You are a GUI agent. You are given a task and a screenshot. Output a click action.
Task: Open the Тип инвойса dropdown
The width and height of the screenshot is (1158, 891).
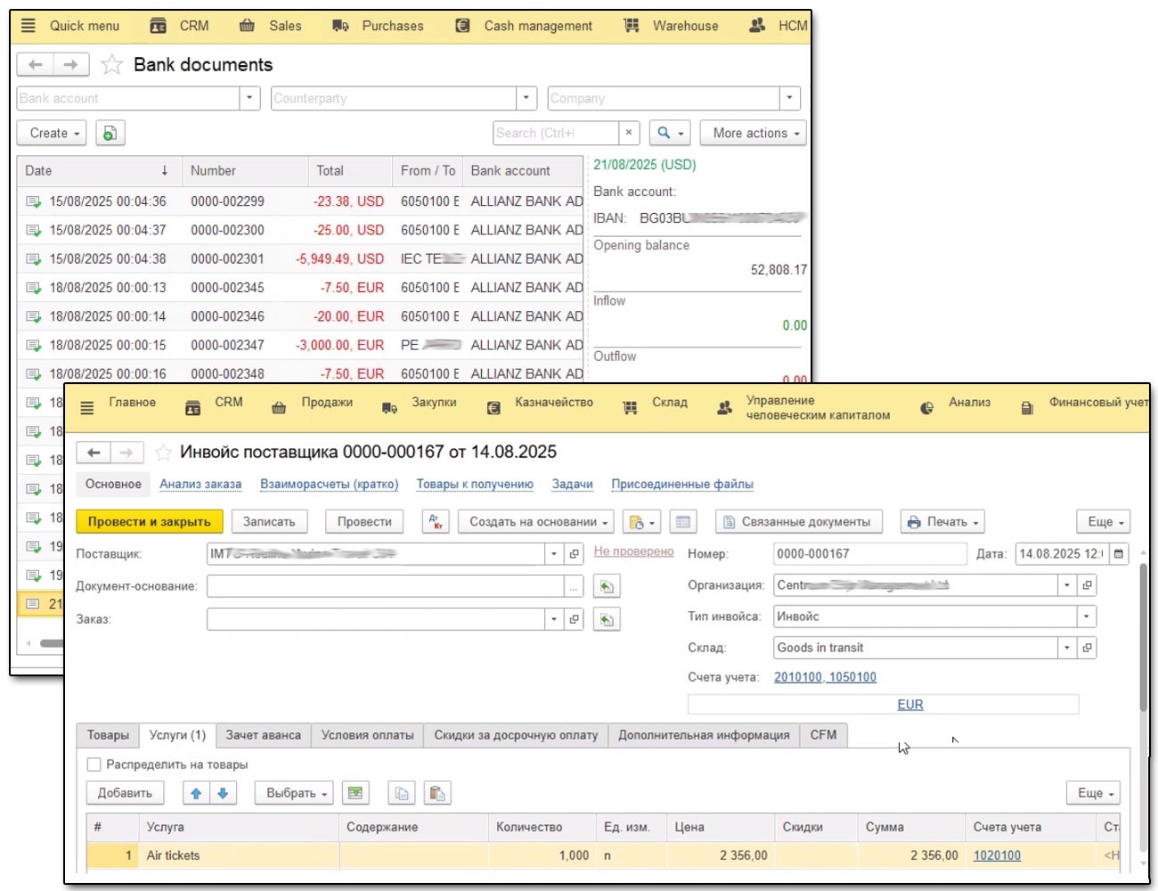[x=1086, y=617]
